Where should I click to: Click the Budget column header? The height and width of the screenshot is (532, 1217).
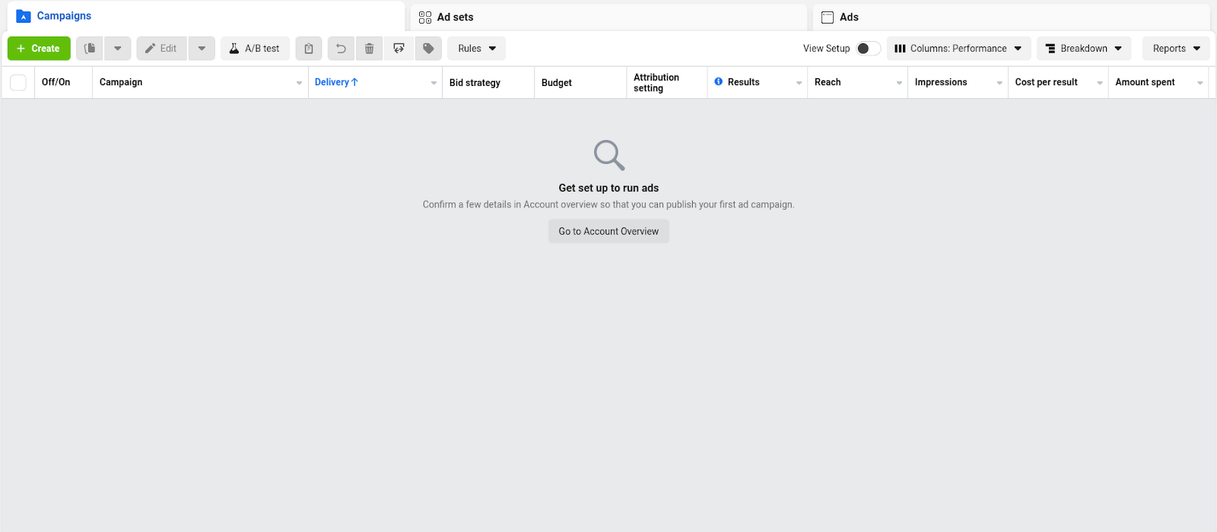[x=580, y=82]
